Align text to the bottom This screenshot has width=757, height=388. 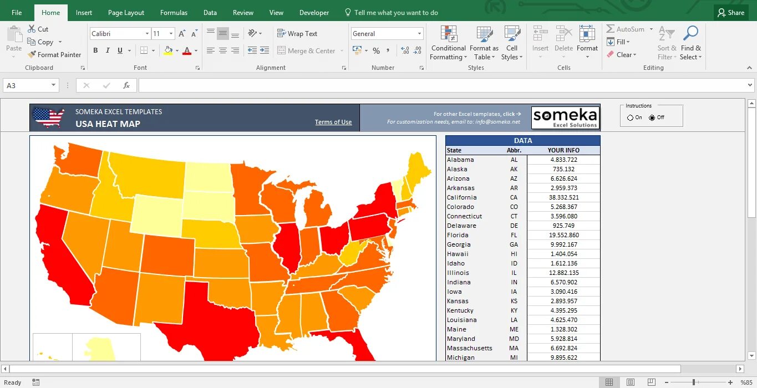[235, 33]
